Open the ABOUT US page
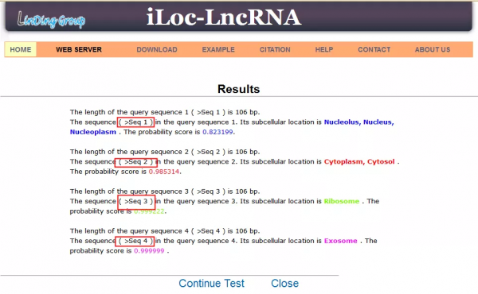This screenshot has width=478, height=294. (433, 49)
